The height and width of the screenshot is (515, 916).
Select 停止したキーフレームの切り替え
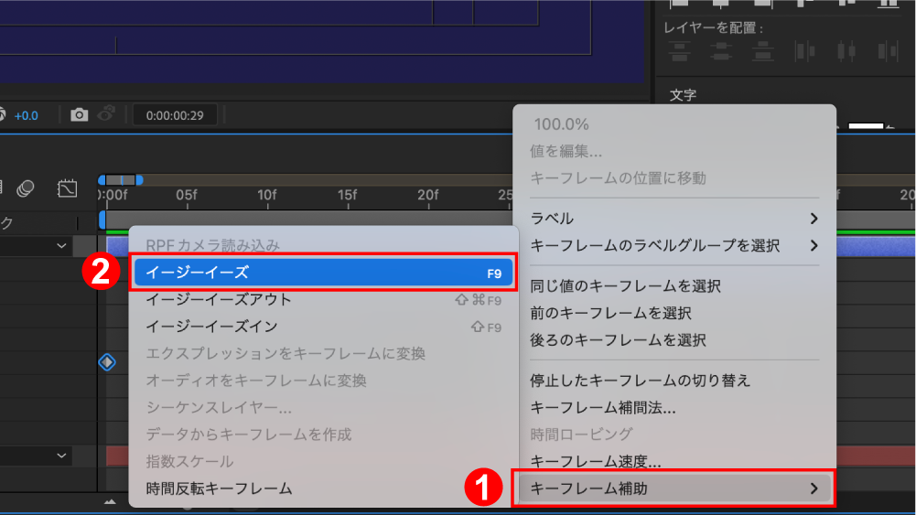[x=674, y=381]
